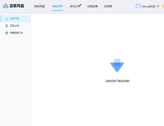
Task: Click the cloud upload icon in sidebar
Action: [x=7, y=26]
